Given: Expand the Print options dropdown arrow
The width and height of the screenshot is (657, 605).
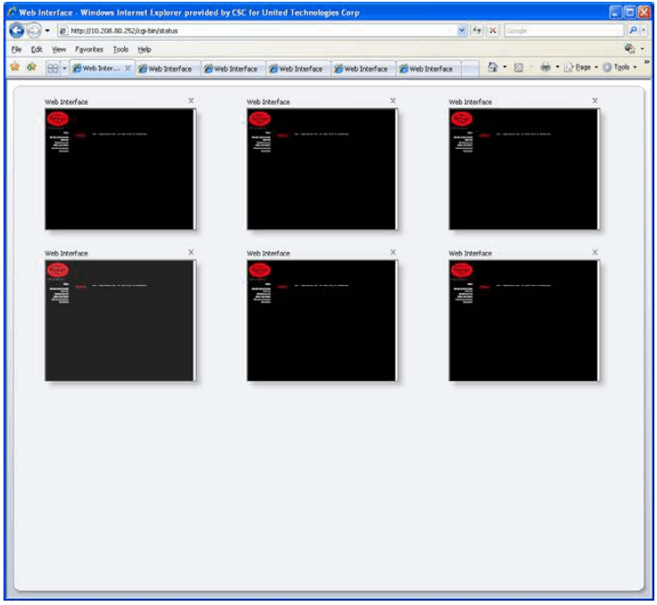Looking at the screenshot, I should tap(557, 67).
